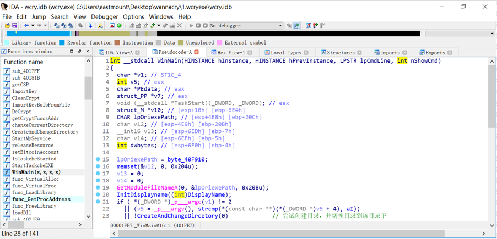The width and height of the screenshot is (497, 239).
Task: Close the IDA View-A tab
Action: pos(138,53)
